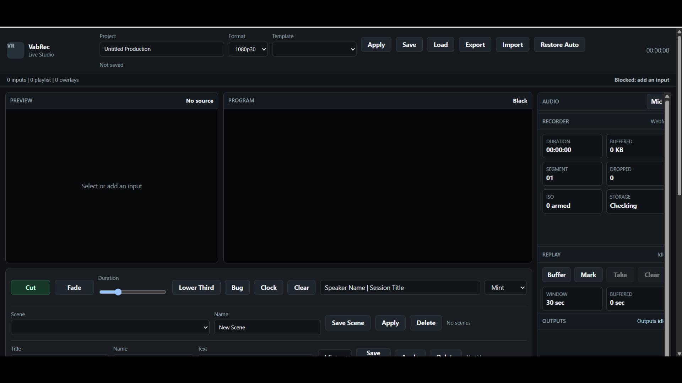Image resolution: width=682 pixels, height=383 pixels.
Task: Open the Format 1080p30 dropdown
Action: click(248, 49)
